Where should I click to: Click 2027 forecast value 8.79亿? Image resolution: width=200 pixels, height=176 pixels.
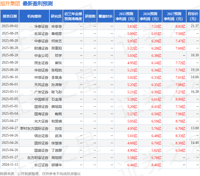(180, 121)
